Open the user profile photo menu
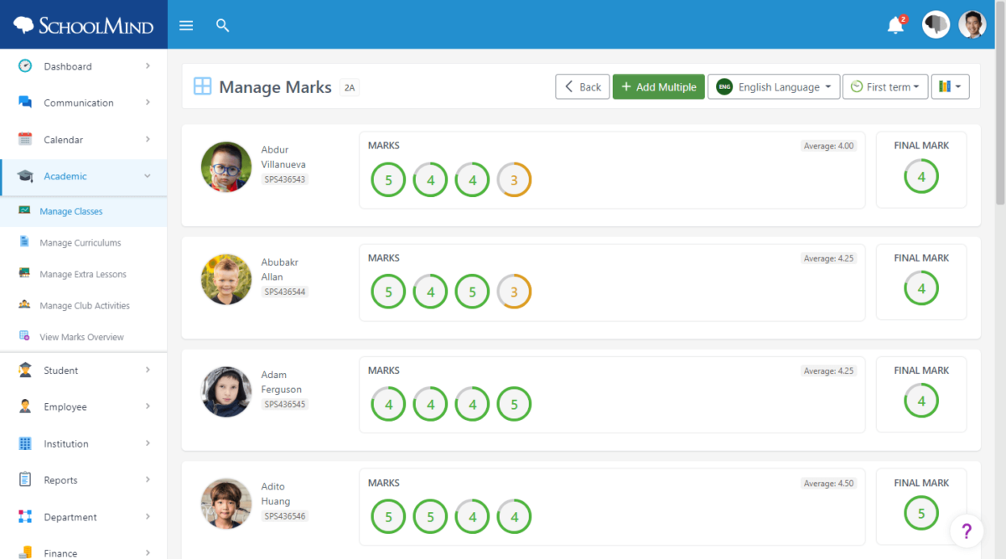This screenshot has width=1006, height=559. (x=972, y=24)
